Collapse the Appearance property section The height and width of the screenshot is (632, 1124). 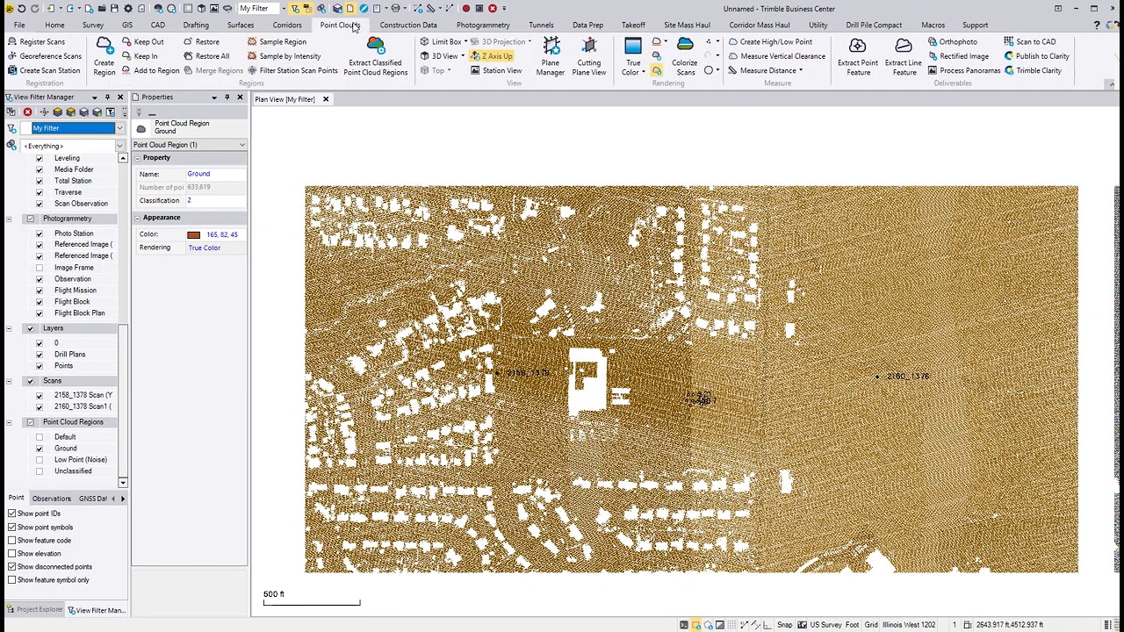137,218
